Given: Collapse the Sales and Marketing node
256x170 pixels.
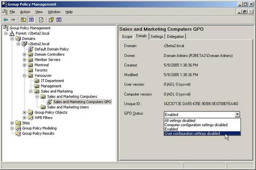Looking at the screenshot, I should click(x=31, y=91).
